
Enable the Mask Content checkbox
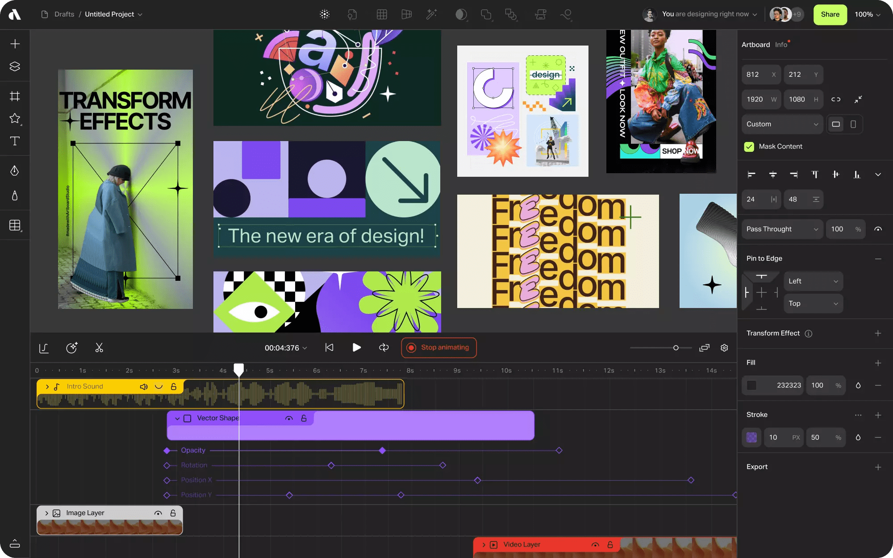[x=749, y=146]
